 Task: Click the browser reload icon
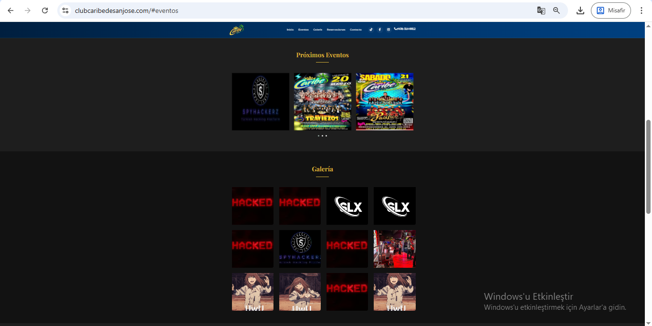pos(45,11)
